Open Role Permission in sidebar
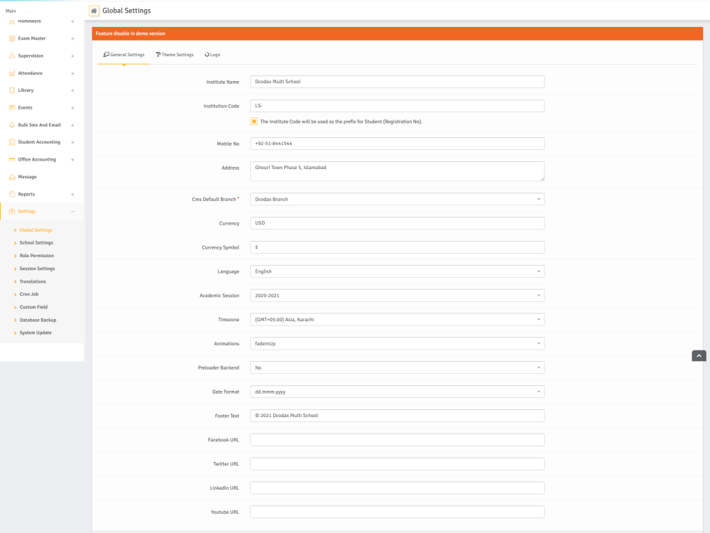The width and height of the screenshot is (710, 533). tap(37, 256)
